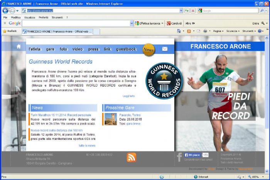Expand Altro toolbar overflow
This screenshot has height=180, width=270.
[190, 24]
